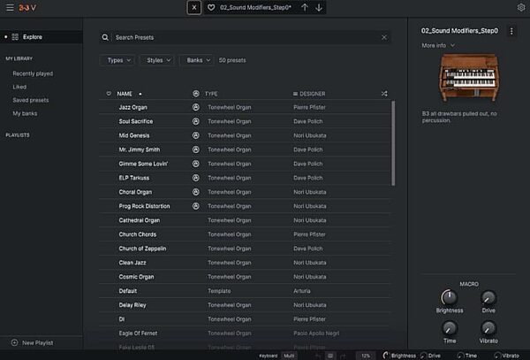Shuffle the preset list order
The height and width of the screenshot is (360, 530).
(384, 94)
